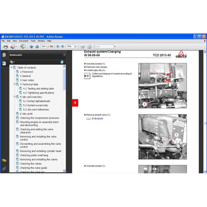Collapse the 5 Job card overview node

click(x=15, y=97)
